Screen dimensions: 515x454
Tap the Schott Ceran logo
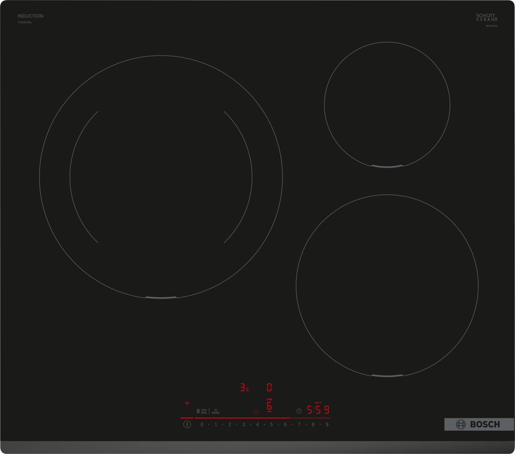click(486, 17)
